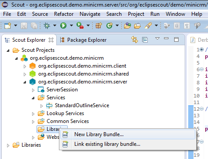Collapse org.eclipsescout.demo.minicrm node
Image resolution: width=208 pixels, height=159 pixels.
click(16, 58)
